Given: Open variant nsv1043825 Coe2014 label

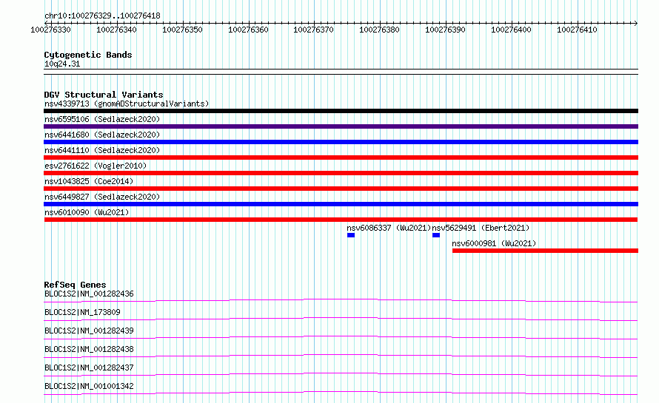Looking at the screenshot, I should coord(89,181).
